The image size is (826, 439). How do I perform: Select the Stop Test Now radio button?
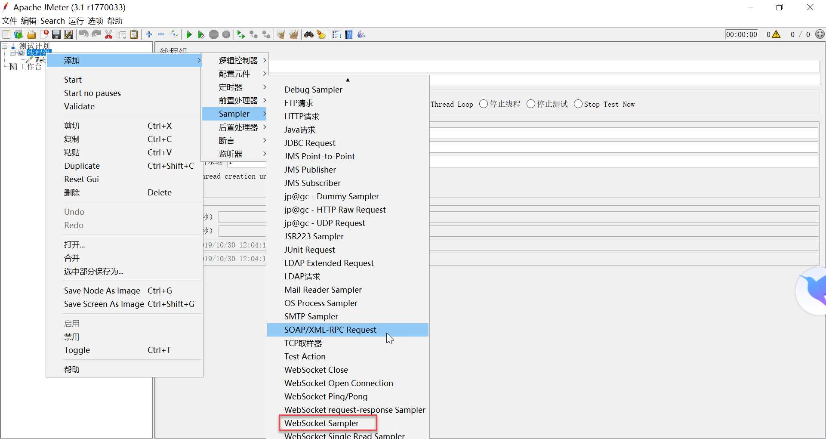578,104
